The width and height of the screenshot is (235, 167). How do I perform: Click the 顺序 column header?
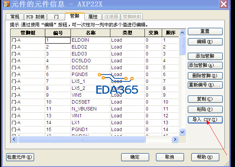tap(171, 33)
